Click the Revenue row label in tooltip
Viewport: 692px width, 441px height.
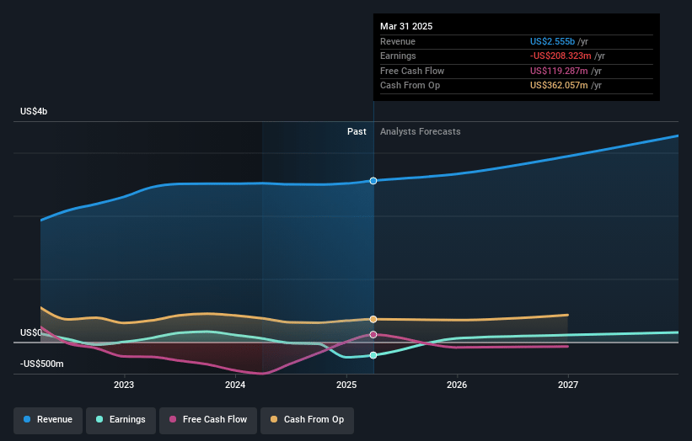point(398,41)
